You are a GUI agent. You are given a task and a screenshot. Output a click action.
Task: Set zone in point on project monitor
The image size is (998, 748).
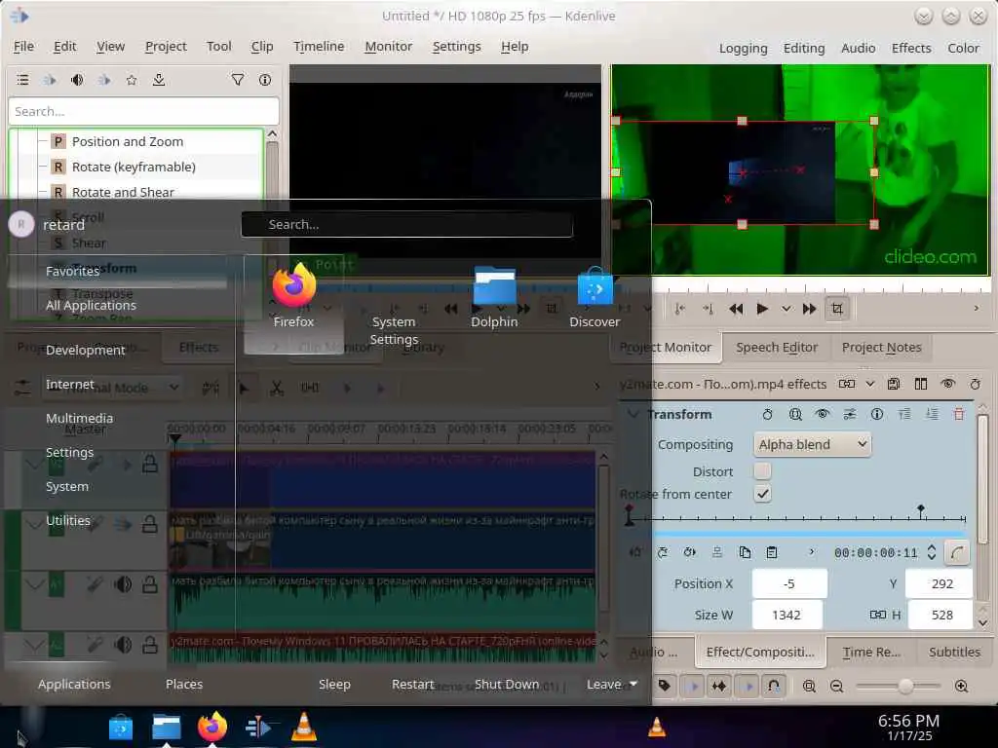(x=680, y=309)
